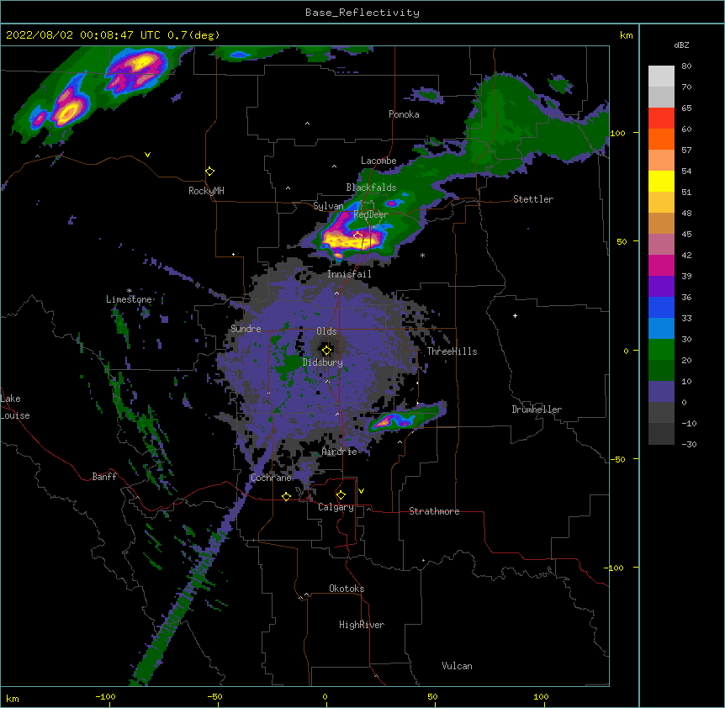Click the Okotoks city label
This screenshot has height=708, width=725.
tap(347, 589)
